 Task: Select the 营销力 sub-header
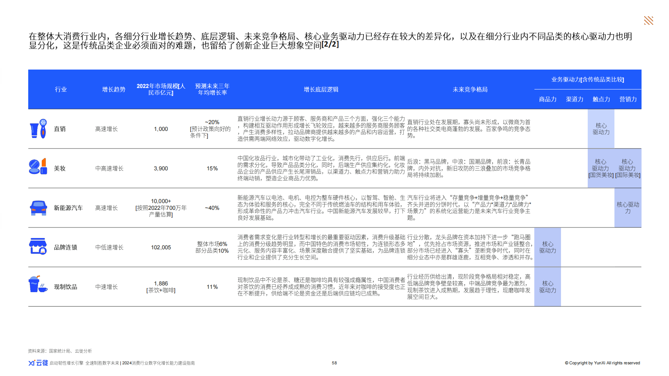(x=628, y=99)
